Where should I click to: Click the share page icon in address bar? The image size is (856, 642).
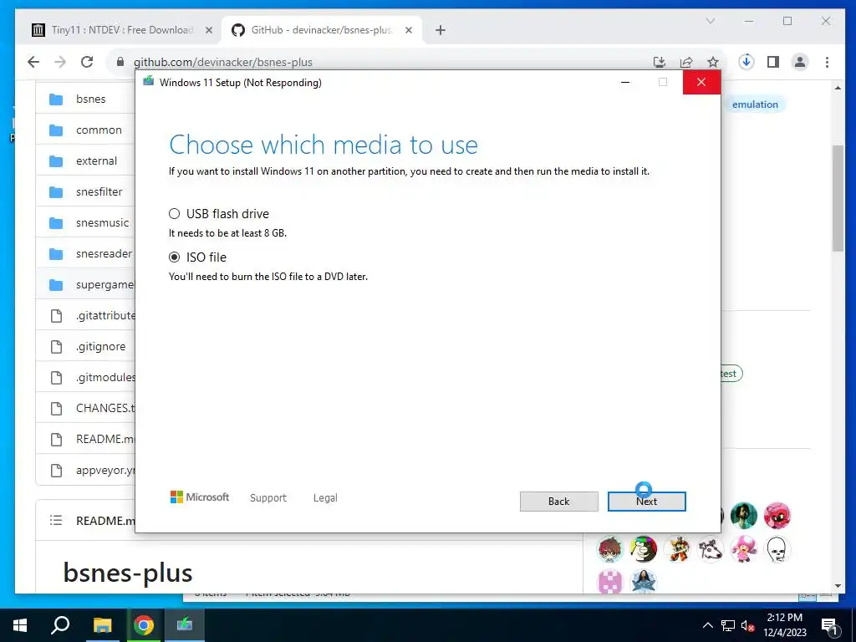click(x=686, y=62)
